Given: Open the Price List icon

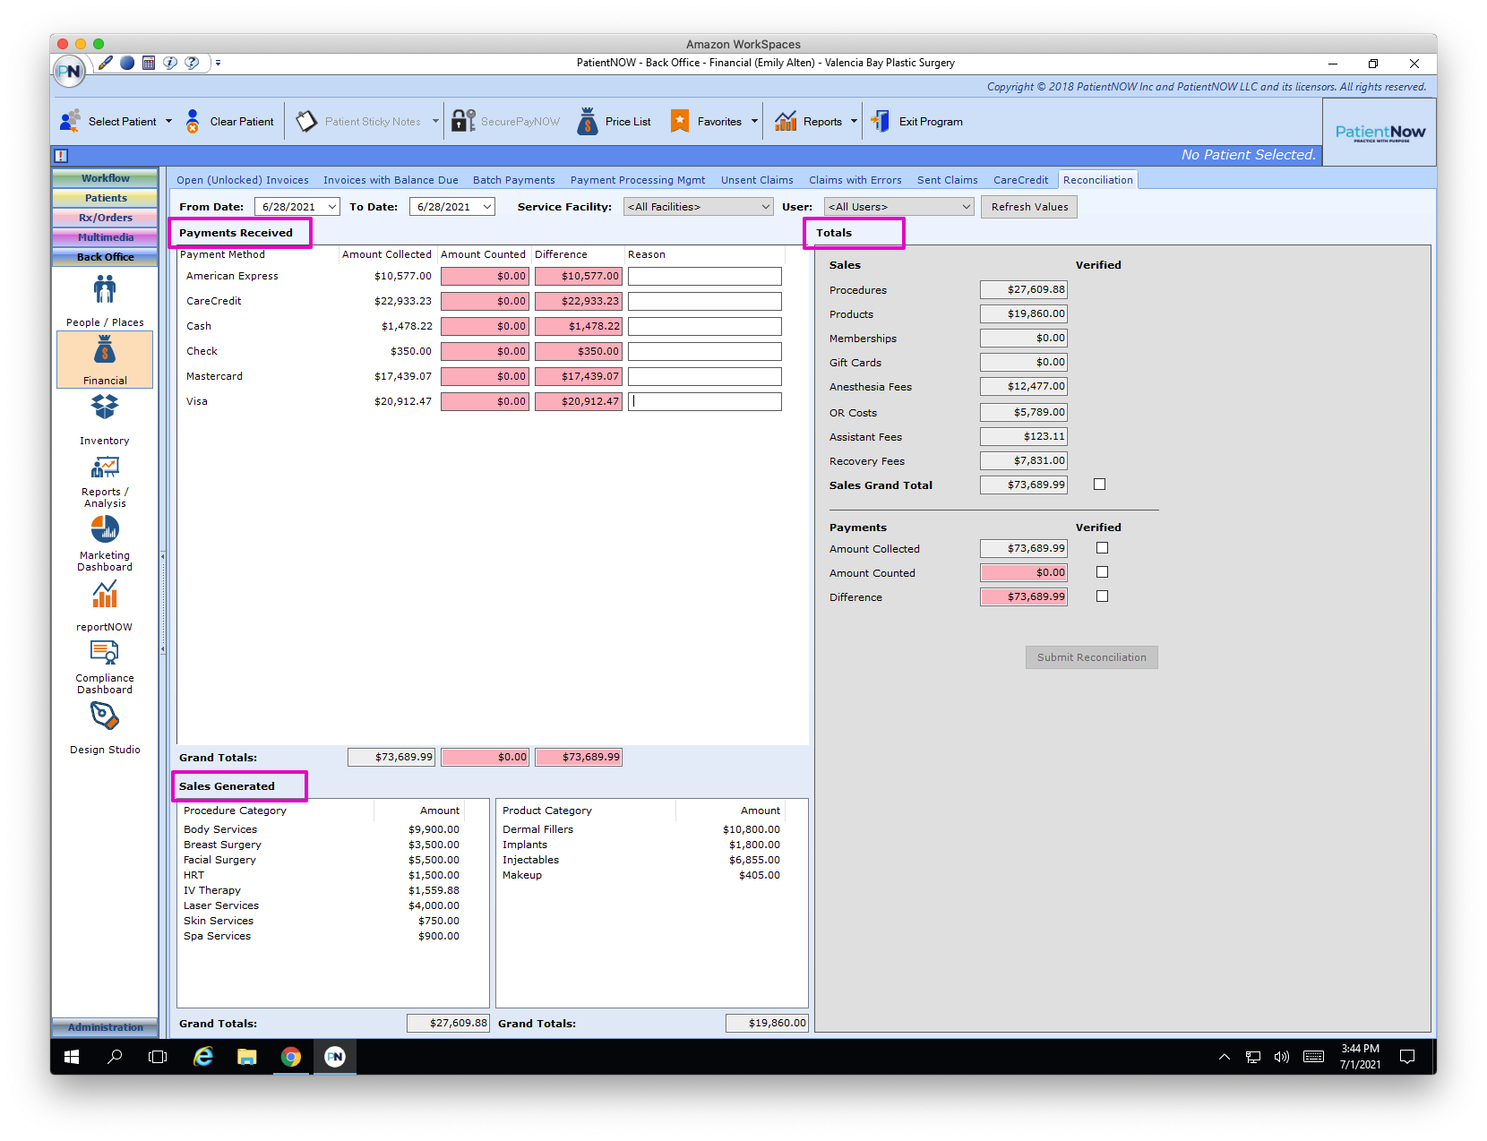Looking at the screenshot, I should [588, 121].
